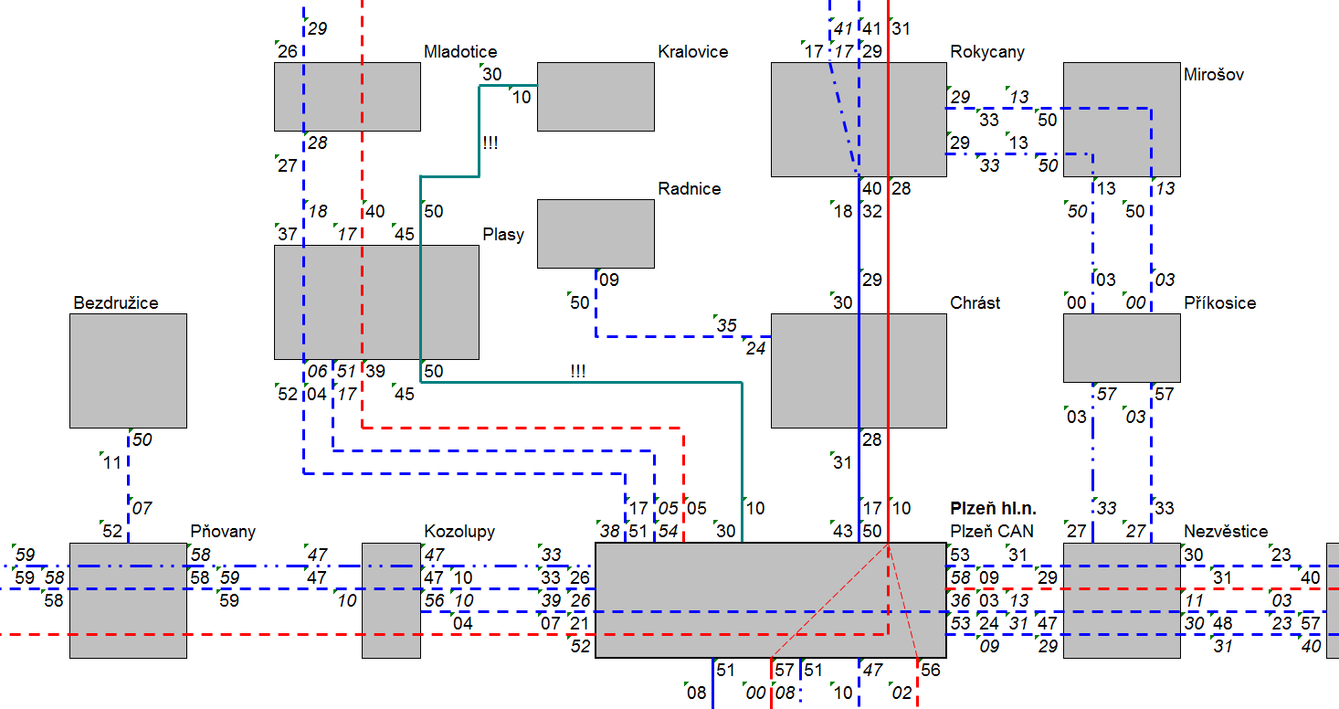This screenshot has width=1339, height=709.
Task: Click the 'Bezdružice' station label
Action: 116,302
